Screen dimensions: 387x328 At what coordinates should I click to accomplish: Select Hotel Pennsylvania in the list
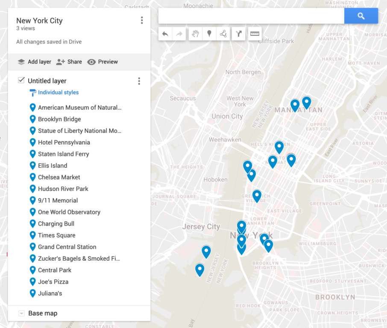[64, 142]
